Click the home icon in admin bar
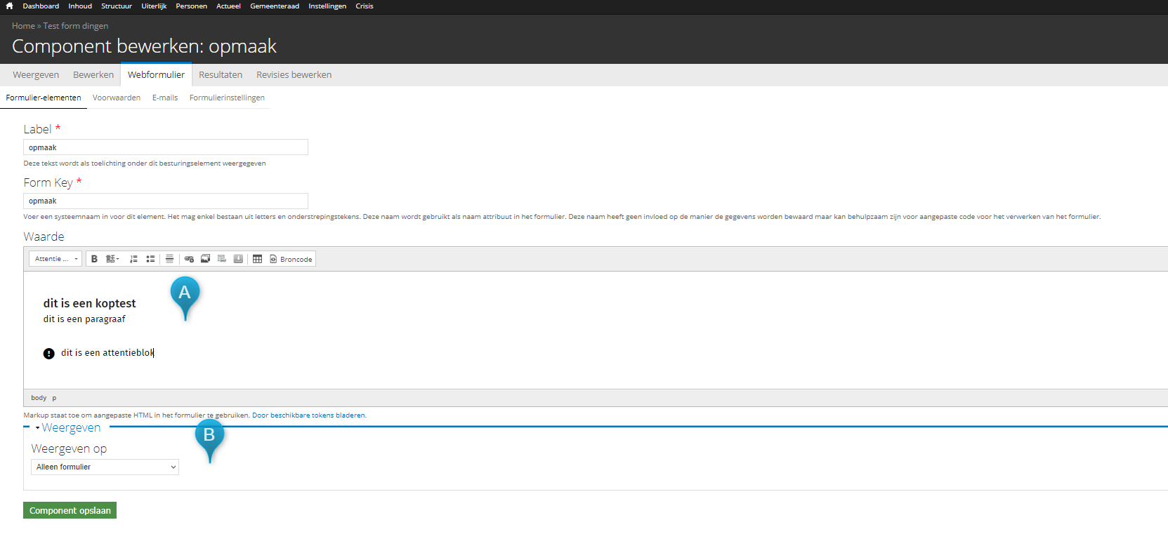The height and width of the screenshot is (553, 1168). 9,6
